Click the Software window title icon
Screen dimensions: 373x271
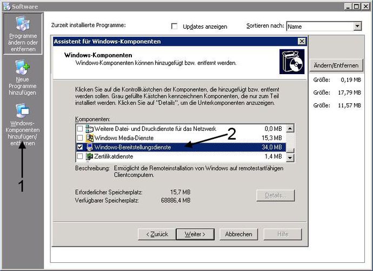click(x=6, y=6)
